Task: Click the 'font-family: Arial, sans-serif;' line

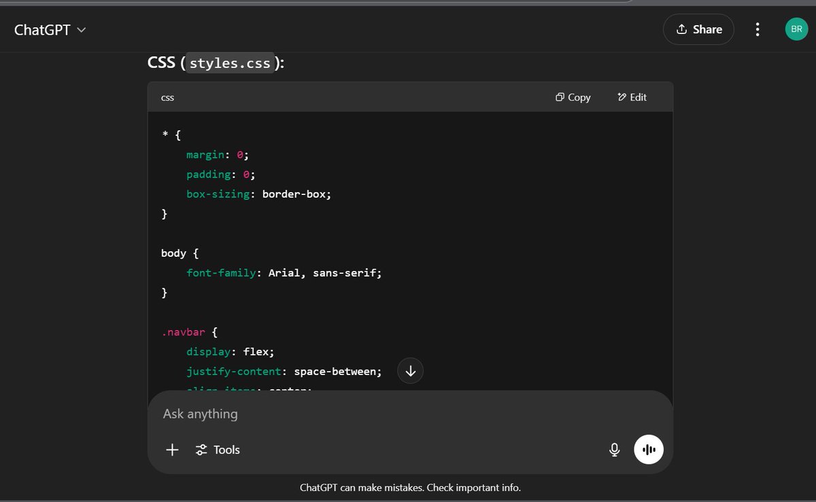Action: (284, 273)
